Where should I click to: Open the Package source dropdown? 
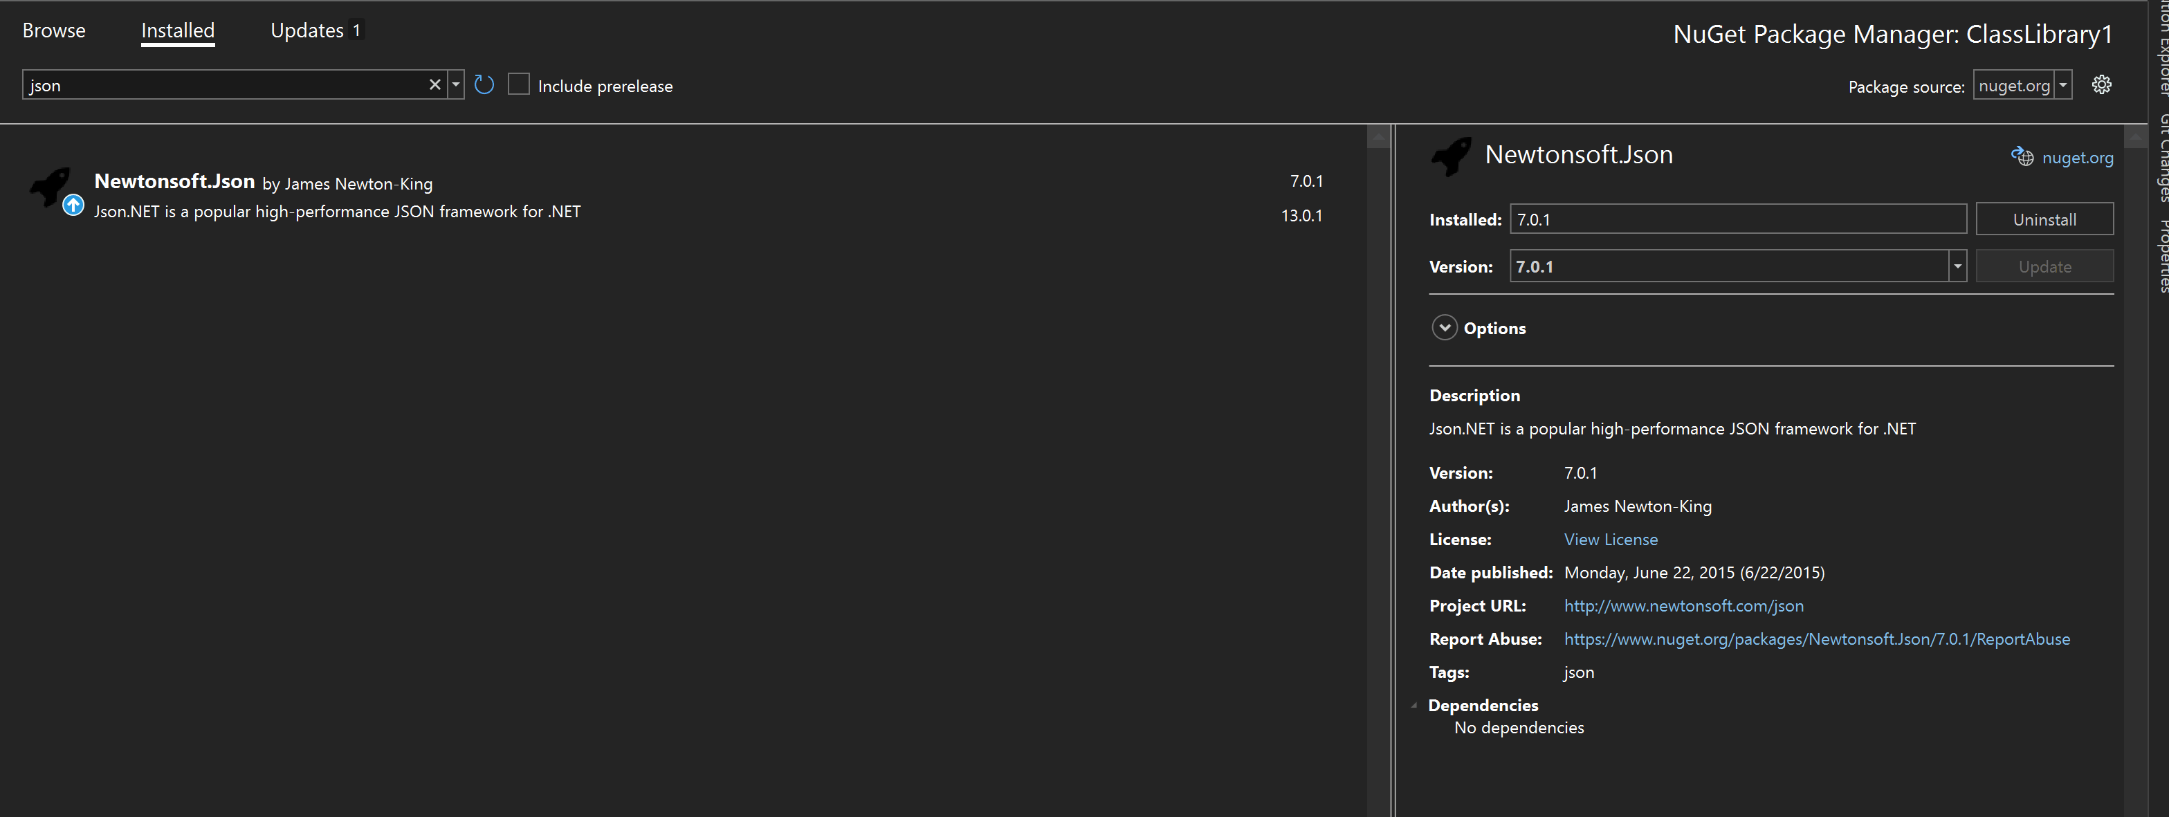[2063, 84]
